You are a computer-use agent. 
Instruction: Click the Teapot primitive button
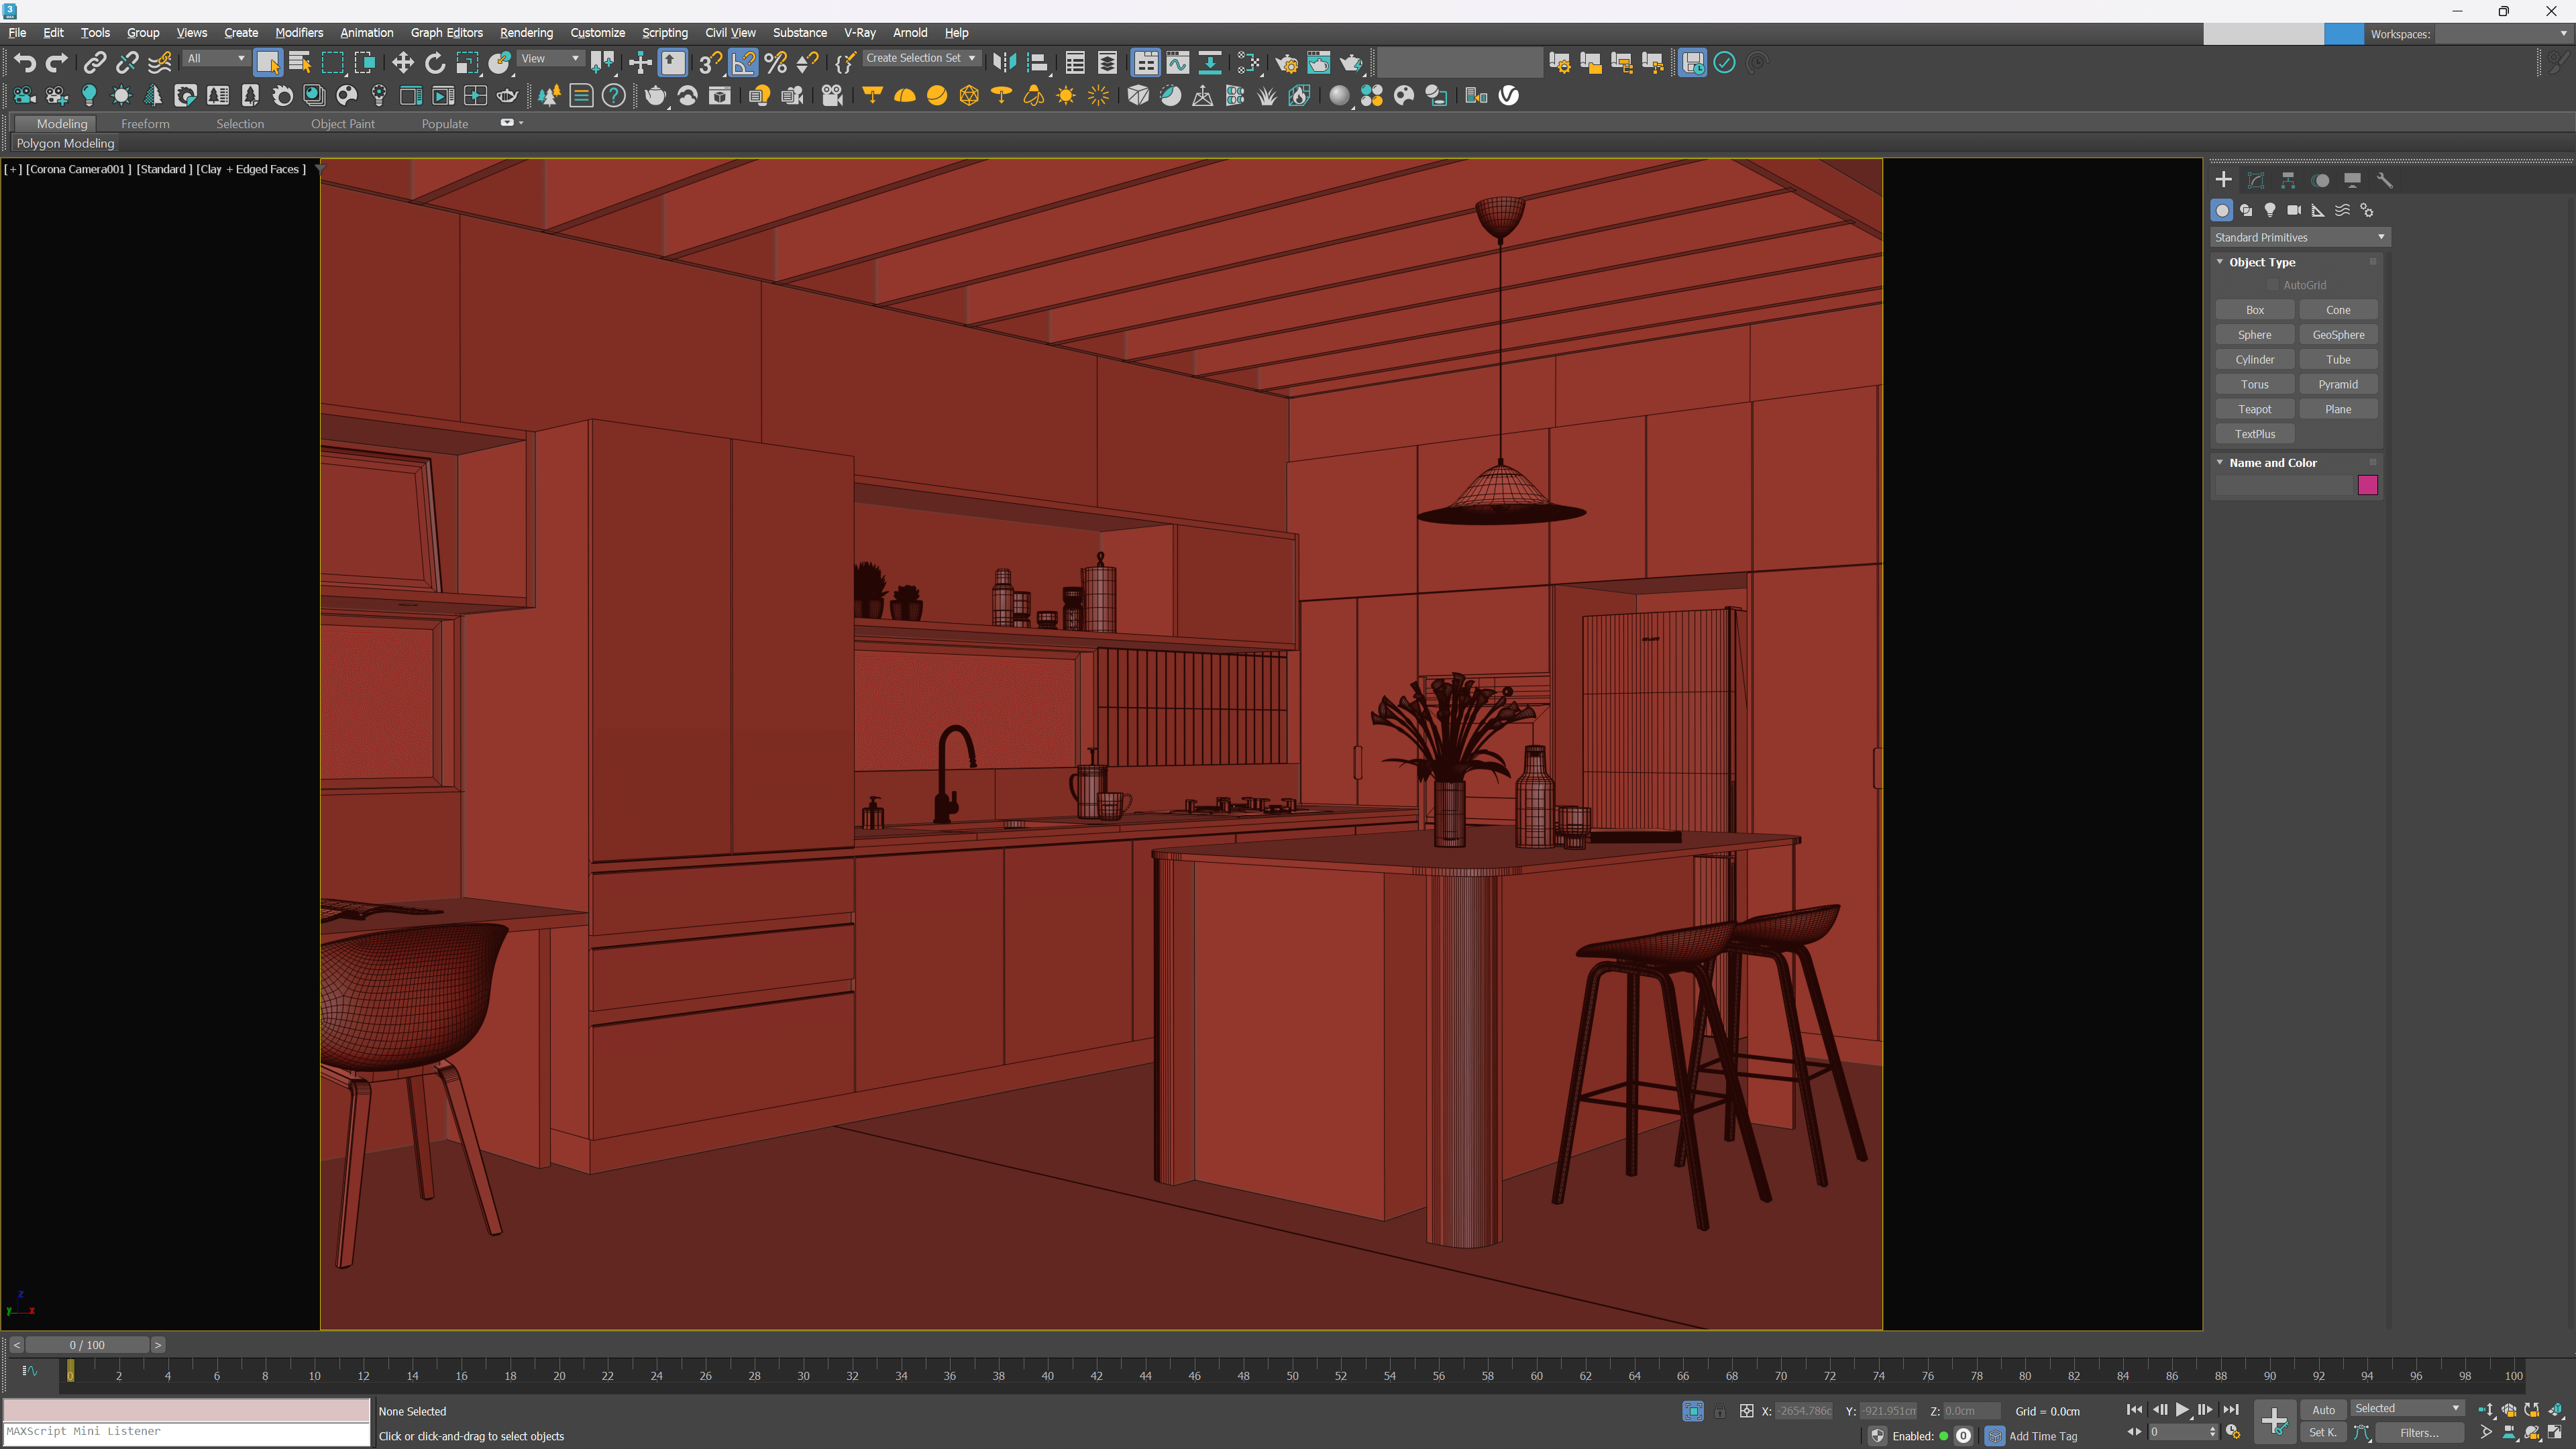coord(2254,409)
